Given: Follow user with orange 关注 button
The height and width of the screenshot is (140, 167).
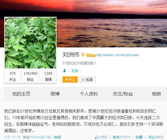Looking at the screenshot, I should click(x=70, y=80).
